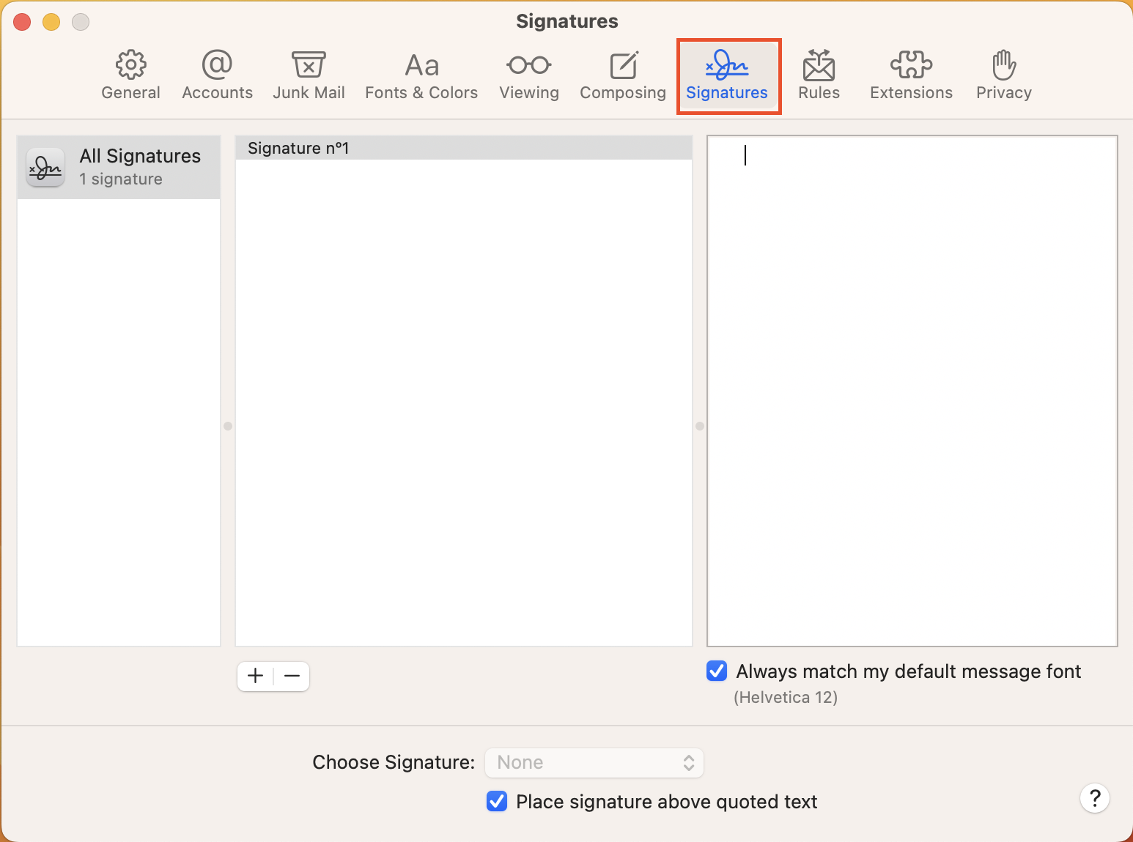Open help with the question mark button
The height and width of the screenshot is (842, 1133).
pos(1095,799)
